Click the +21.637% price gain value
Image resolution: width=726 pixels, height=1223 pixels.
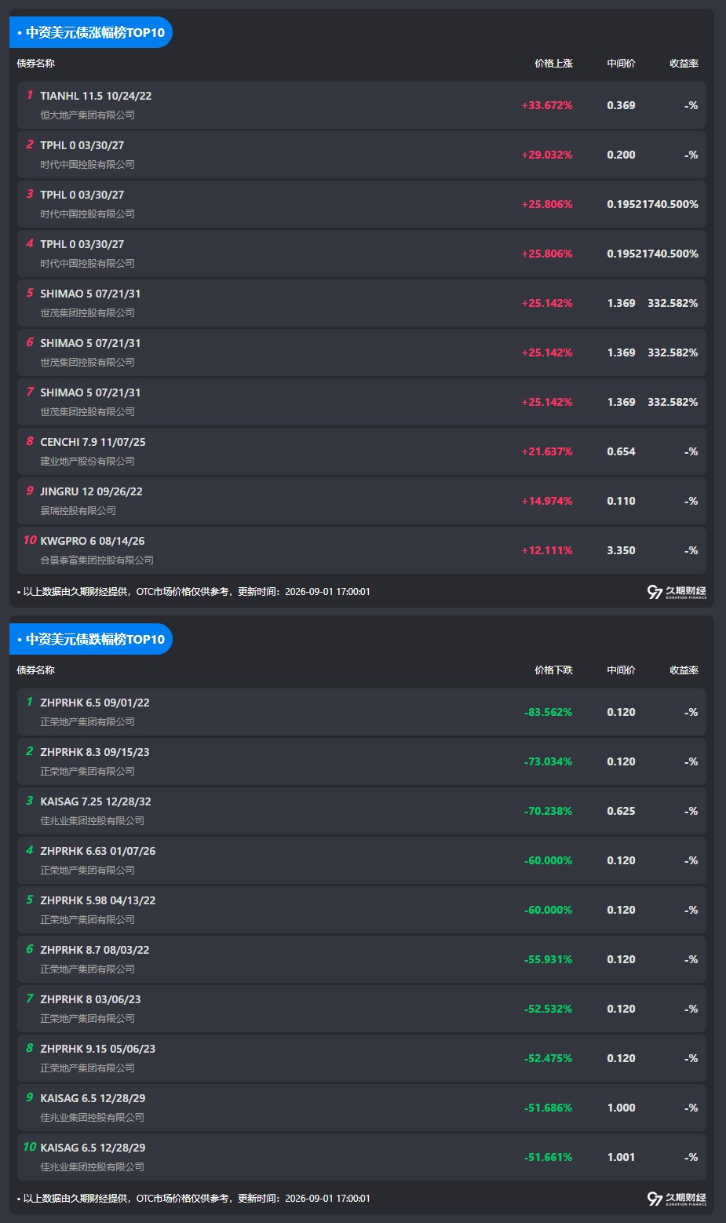pyautogui.click(x=547, y=451)
